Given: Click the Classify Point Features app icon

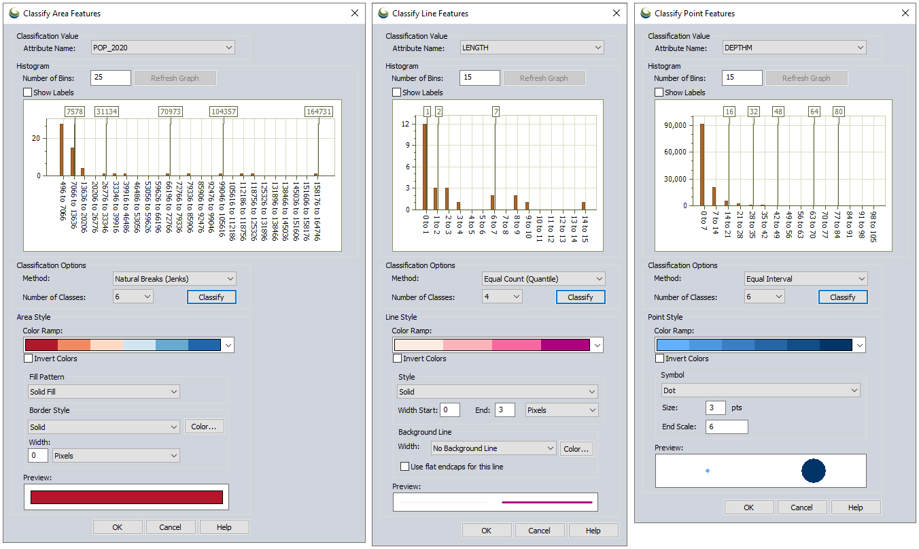Looking at the screenshot, I should click(x=645, y=13).
